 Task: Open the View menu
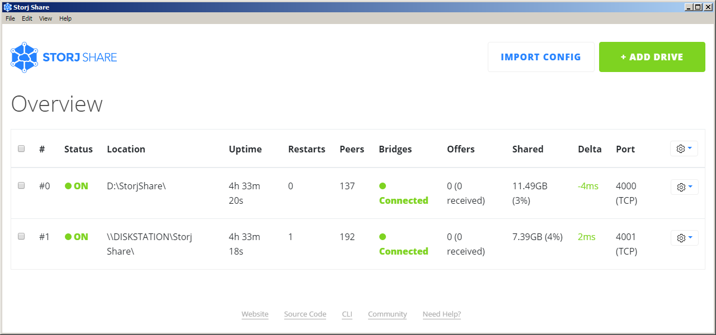[45, 18]
